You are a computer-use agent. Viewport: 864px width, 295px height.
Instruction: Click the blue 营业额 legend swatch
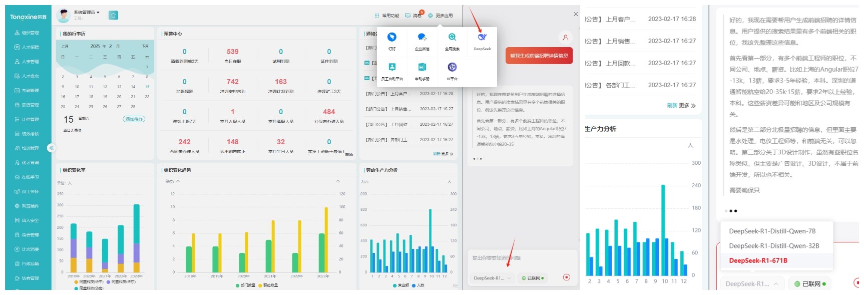tap(395, 285)
